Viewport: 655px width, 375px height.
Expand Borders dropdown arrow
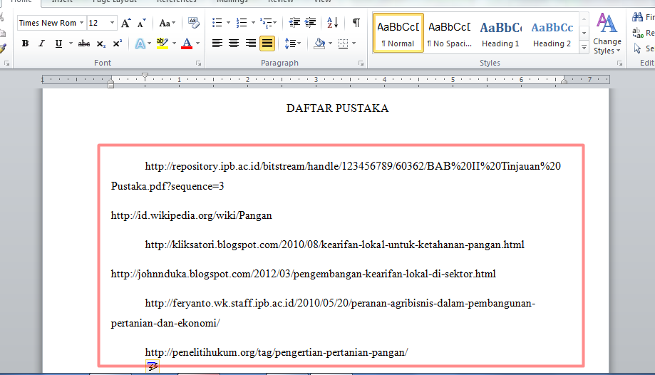354,43
